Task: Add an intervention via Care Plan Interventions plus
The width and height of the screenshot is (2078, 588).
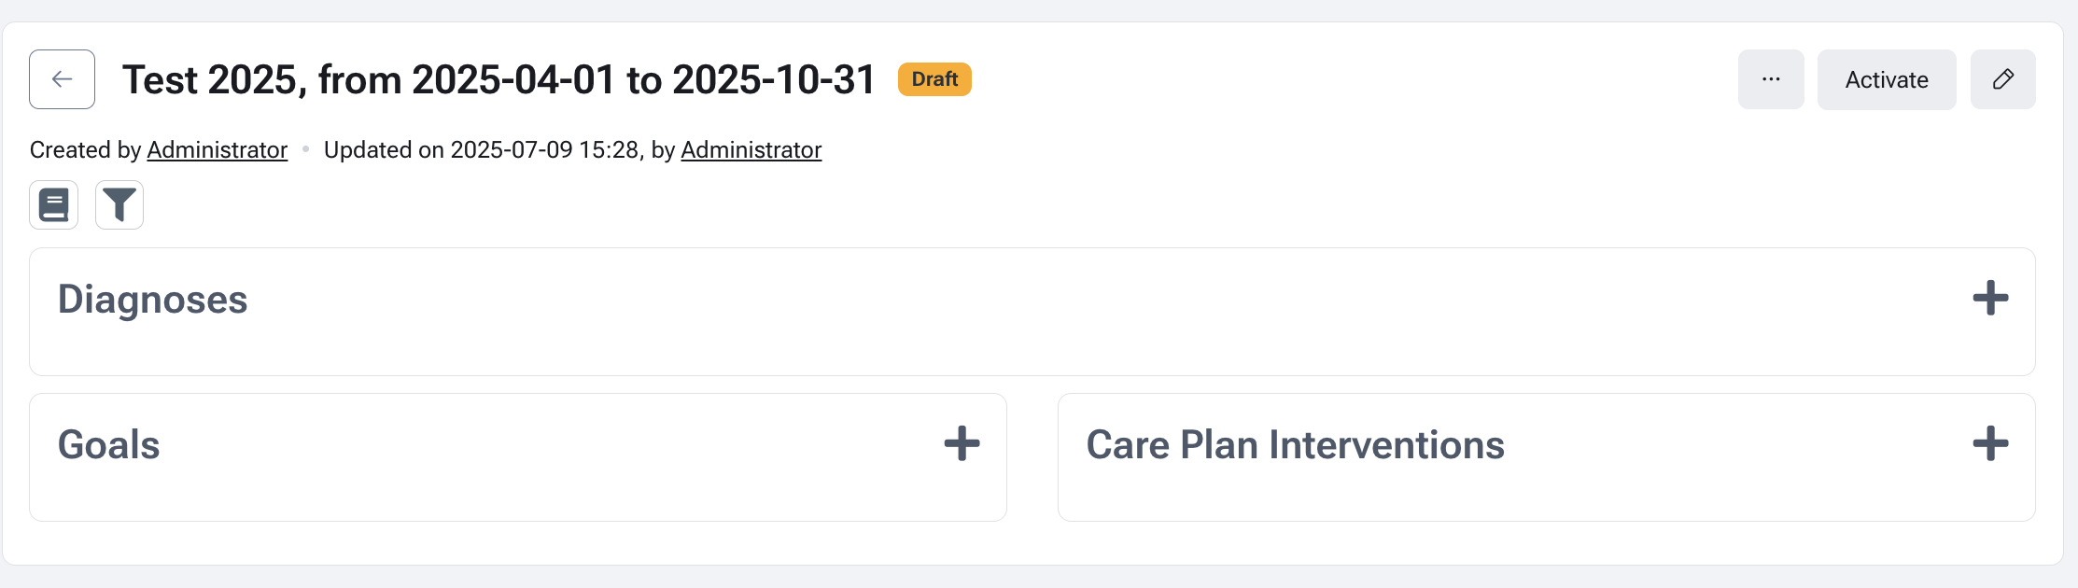Action: pyautogui.click(x=1990, y=444)
